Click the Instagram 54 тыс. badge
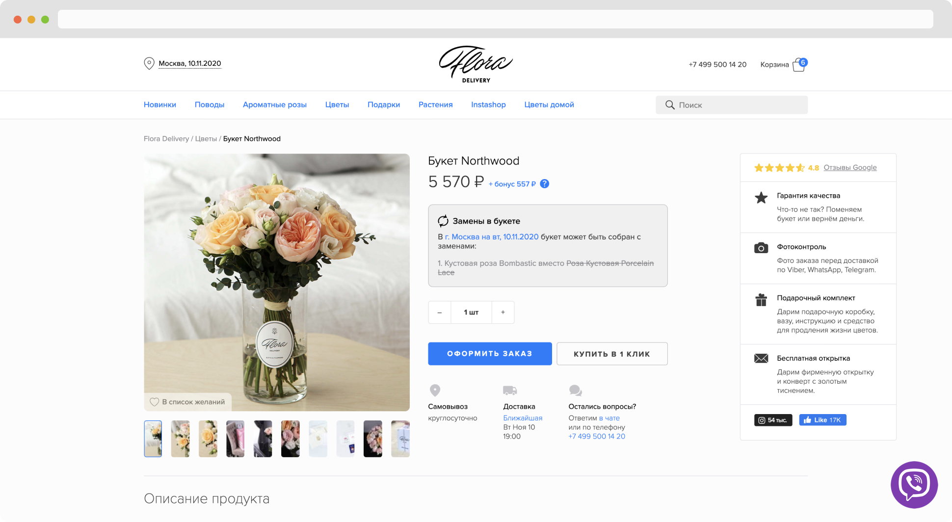This screenshot has height=522, width=952. [773, 420]
